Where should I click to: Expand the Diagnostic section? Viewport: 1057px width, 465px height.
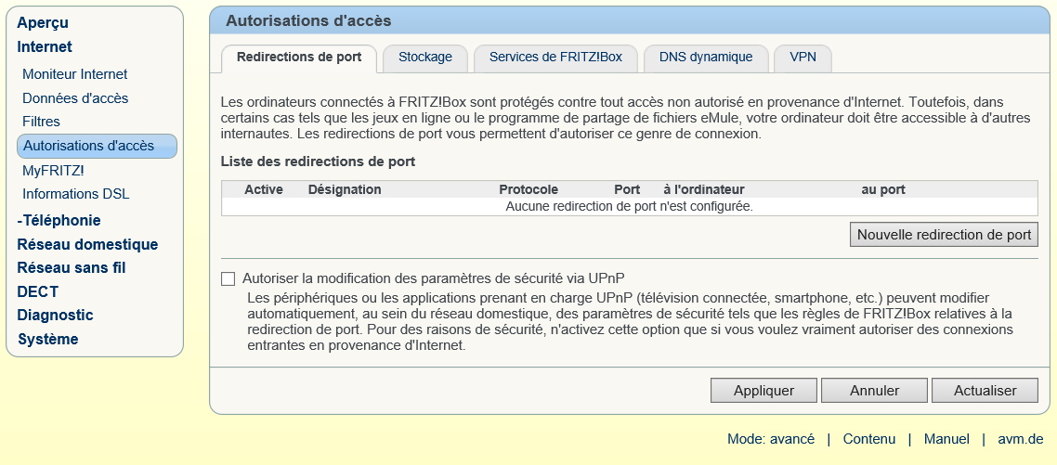click(x=56, y=316)
